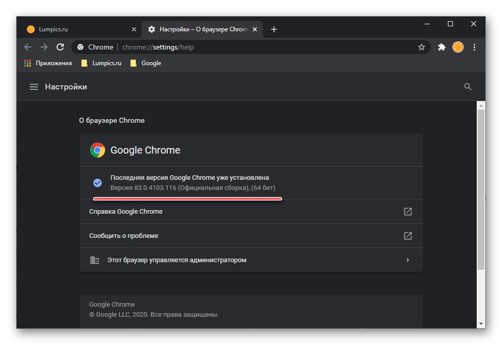The image size is (502, 345).
Task: Open a new browser tab
Action: pos(273,29)
